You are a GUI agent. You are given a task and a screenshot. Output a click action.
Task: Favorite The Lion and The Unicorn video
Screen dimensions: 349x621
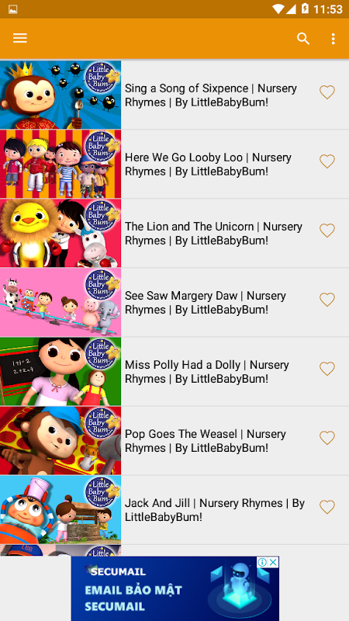327,231
